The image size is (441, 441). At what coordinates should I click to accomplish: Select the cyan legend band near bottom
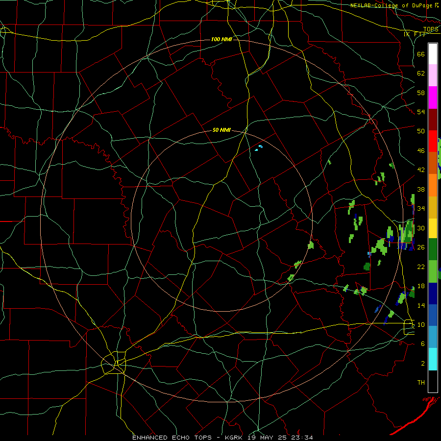433,359
